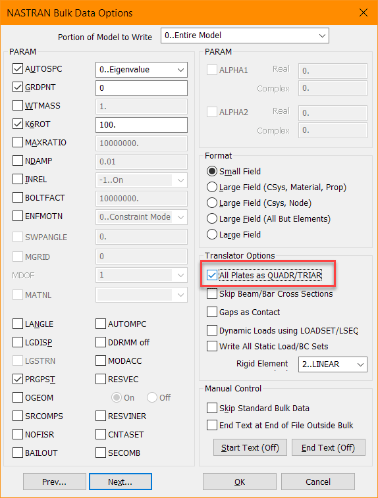The width and height of the screenshot is (378, 498).
Task: Uncheck the PRGPST option
Action: [18, 379]
